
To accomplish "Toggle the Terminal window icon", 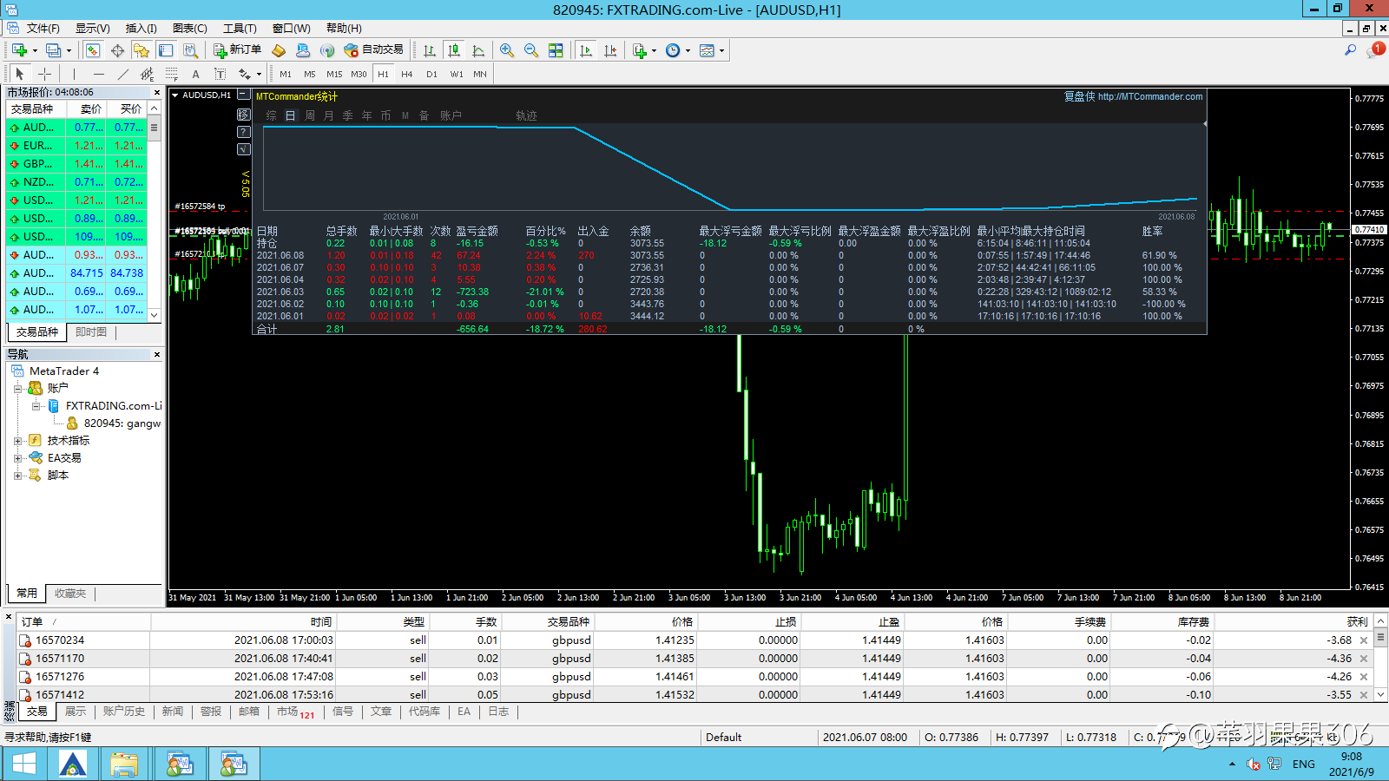I will coord(166,50).
